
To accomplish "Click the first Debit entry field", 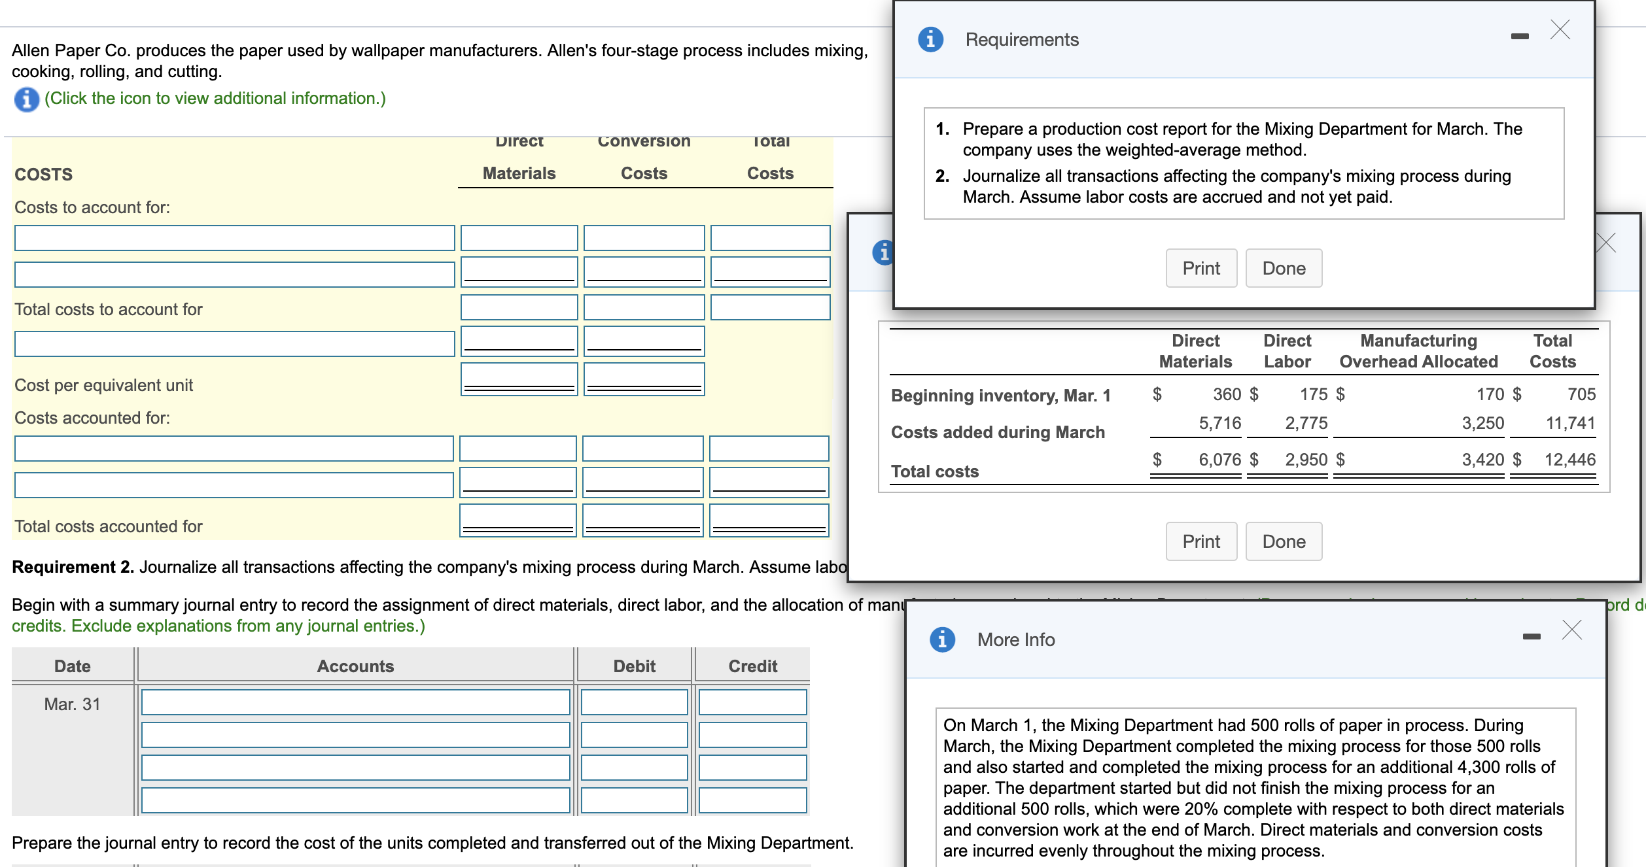I will coord(633,702).
